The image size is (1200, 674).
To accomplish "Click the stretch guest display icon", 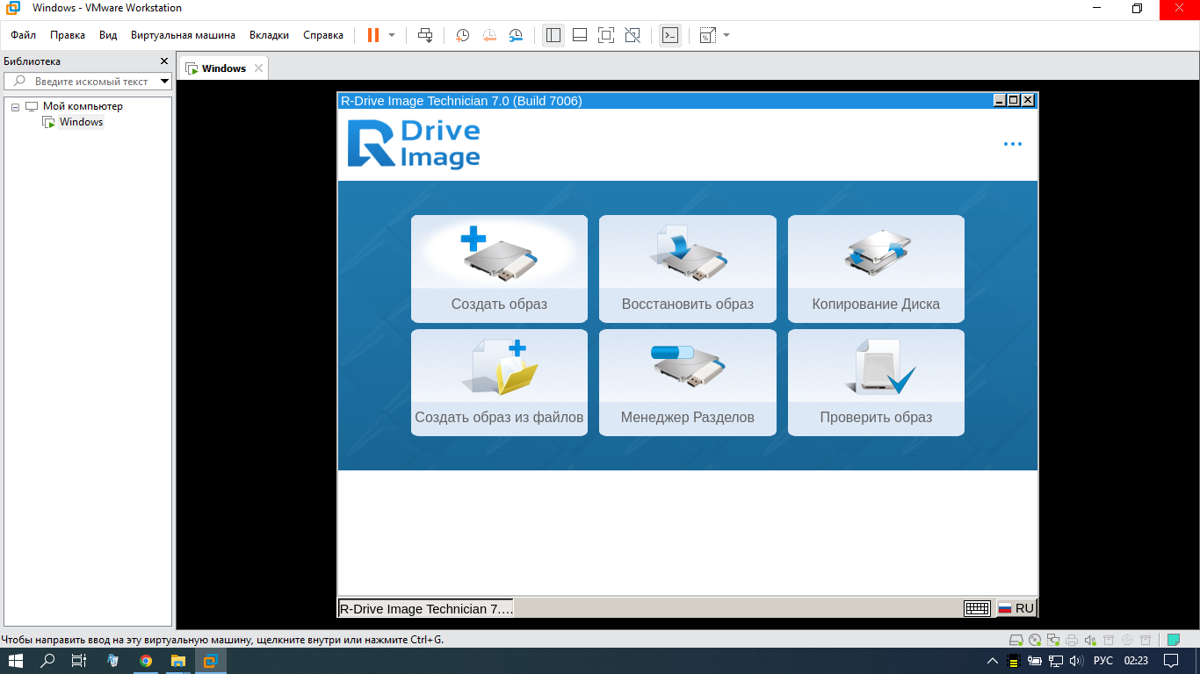I will pos(707,35).
